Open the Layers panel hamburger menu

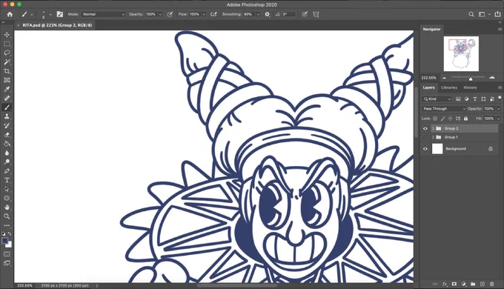pyautogui.click(x=500, y=87)
